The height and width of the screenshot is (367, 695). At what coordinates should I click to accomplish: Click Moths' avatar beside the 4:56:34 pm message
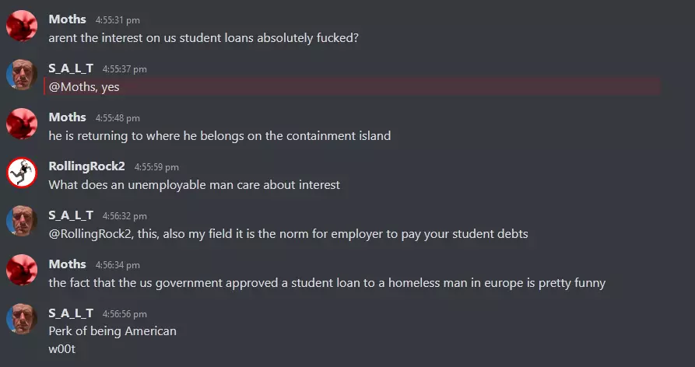pyautogui.click(x=21, y=271)
